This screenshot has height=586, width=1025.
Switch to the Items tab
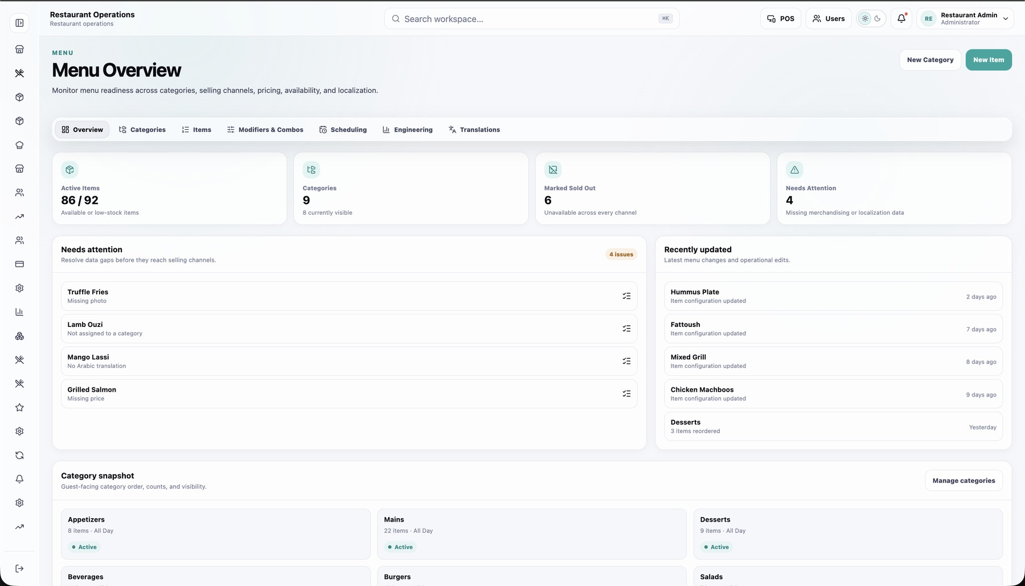tap(196, 130)
